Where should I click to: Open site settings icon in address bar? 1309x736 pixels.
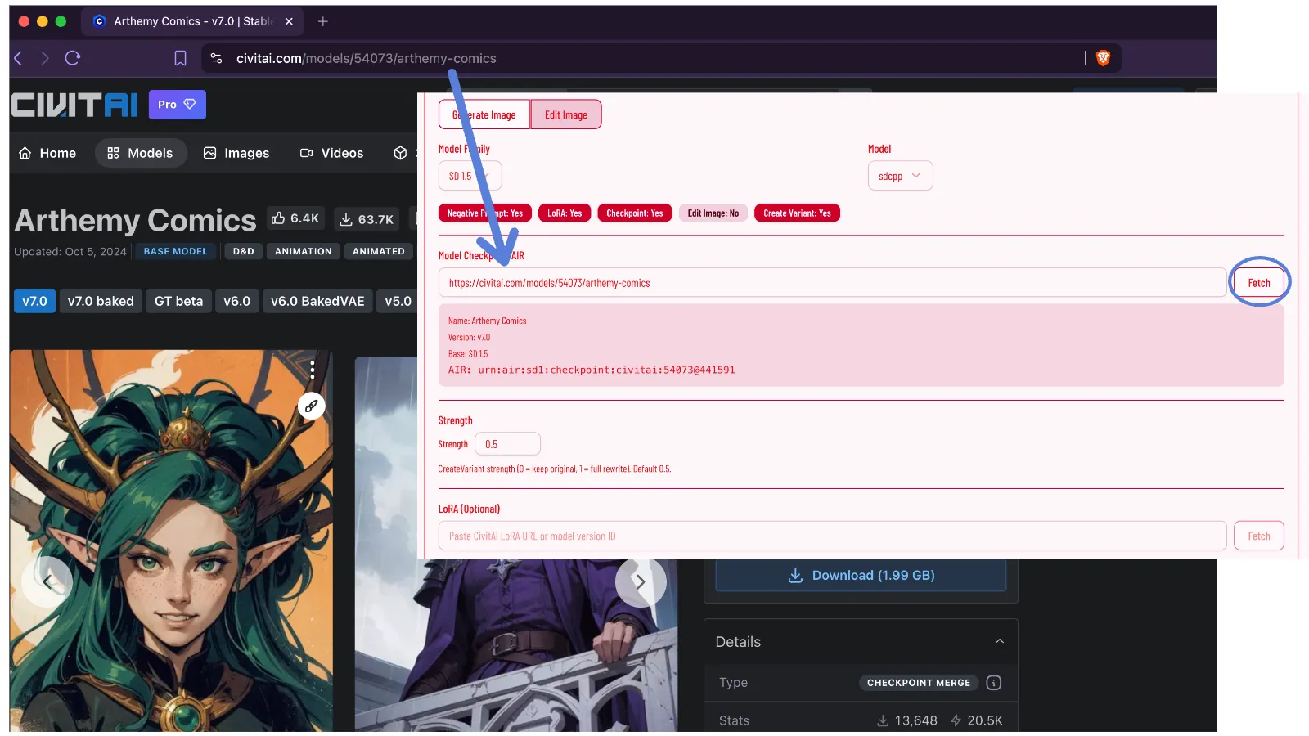[216, 58]
